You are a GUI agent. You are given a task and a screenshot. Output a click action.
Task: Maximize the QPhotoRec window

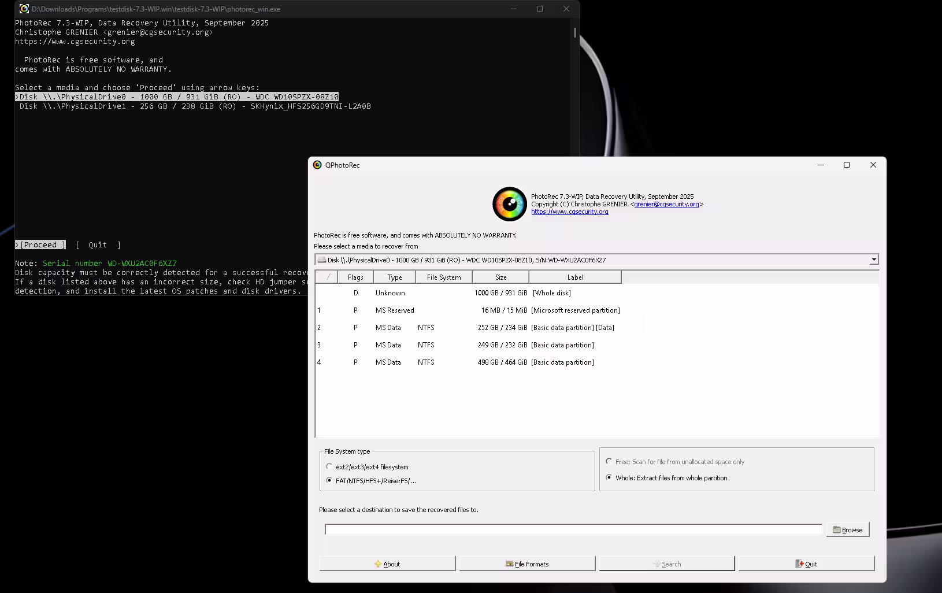coord(847,165)
